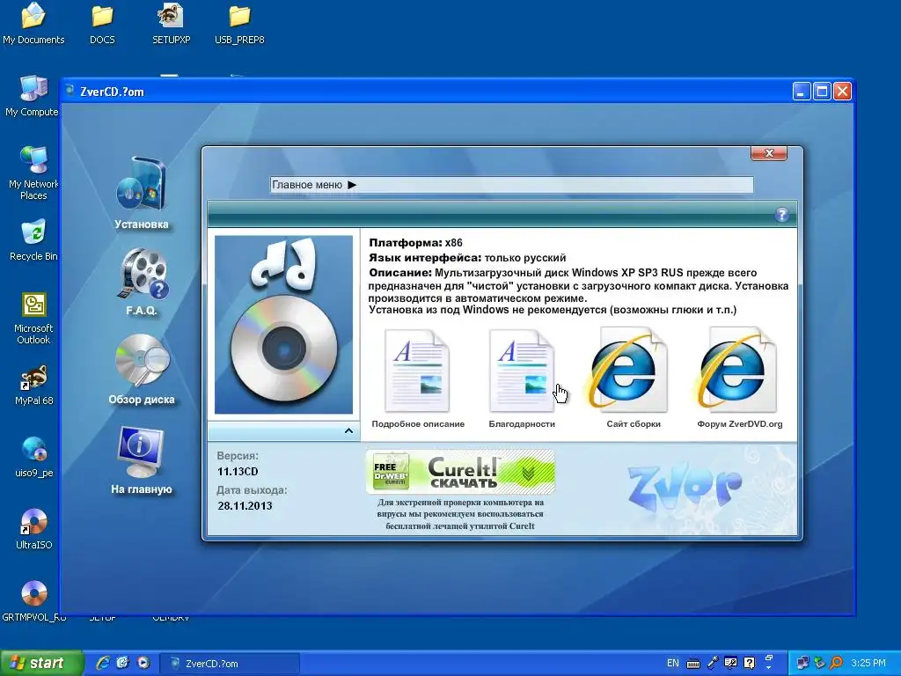This screenshot has height=676, width=901.
Task: Open uiso9_pe desktop icon
Action: coord(33,458)
